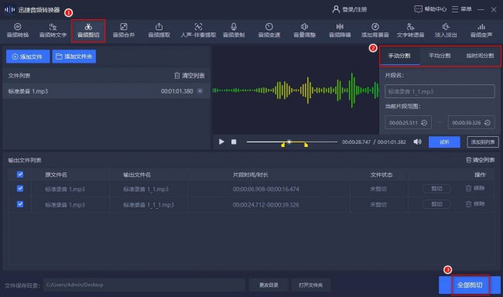503x297 pixels.
Task: Click the time range 00:00:24.712-00:00:39.326
Action: [266, 204]
